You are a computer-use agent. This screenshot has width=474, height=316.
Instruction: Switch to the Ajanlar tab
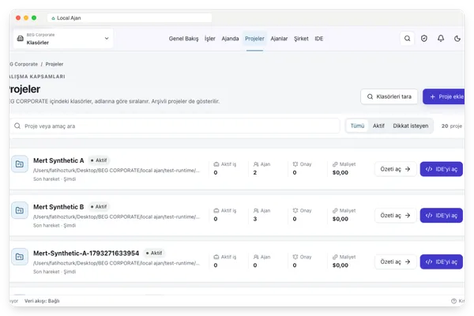pyautogui.click(x=279, y=39)
